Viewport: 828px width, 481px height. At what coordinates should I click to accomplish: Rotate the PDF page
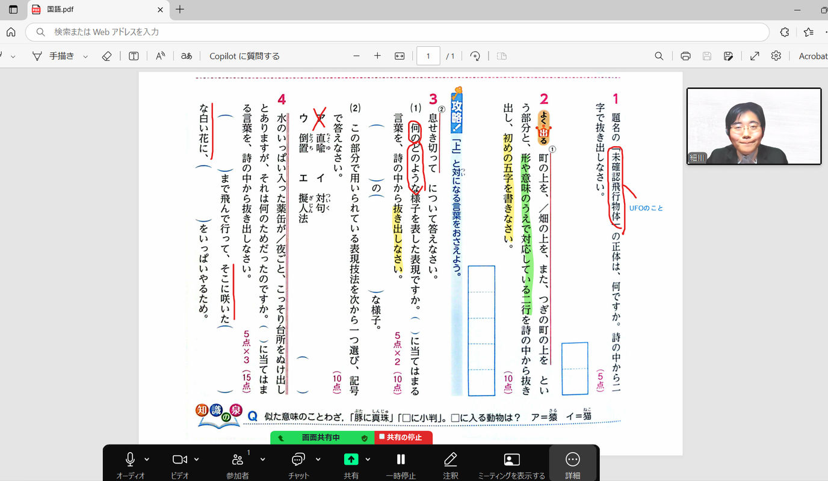[x=475, y=56]
